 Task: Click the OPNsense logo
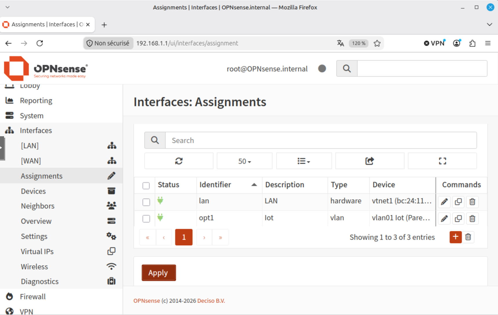[45, 69]
